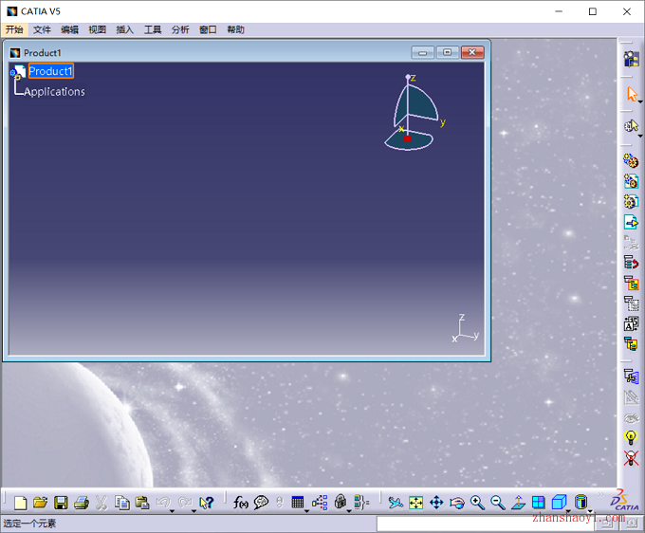This screenshot has height=533, width=645.
Task: Click the yellow light bulb icon
Action: coord(631,437)
